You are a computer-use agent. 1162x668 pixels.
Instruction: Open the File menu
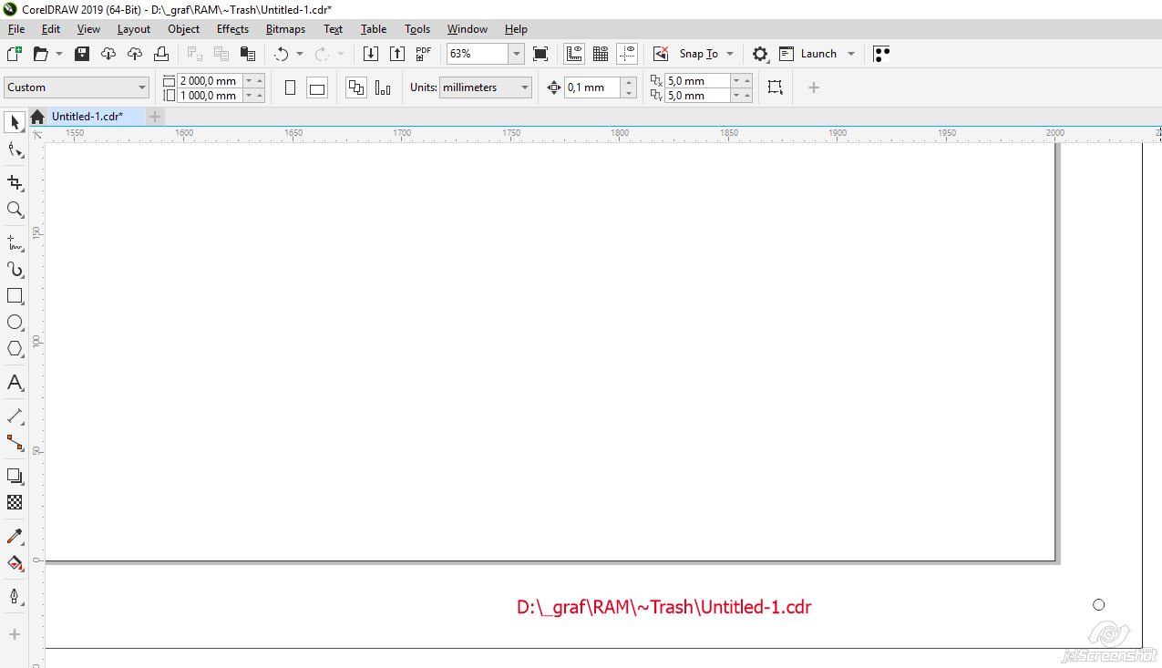pos(16,29)
